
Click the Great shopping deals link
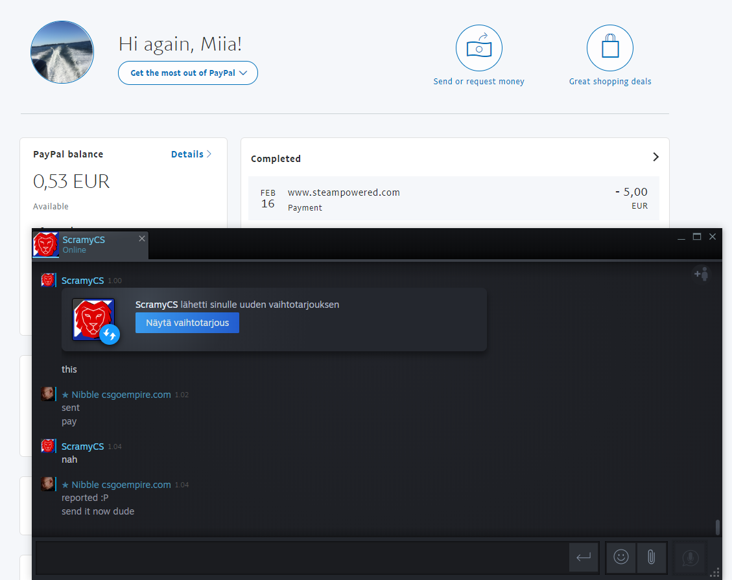point(609,81)
